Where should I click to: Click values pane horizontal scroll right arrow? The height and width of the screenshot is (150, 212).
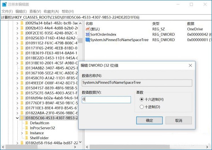207,147
